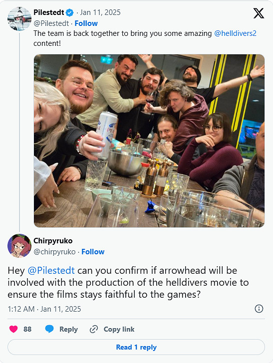Click the Jan 11, 2025 date beside Pilestedt
273x363 pixels.
(x=100, y=12)
